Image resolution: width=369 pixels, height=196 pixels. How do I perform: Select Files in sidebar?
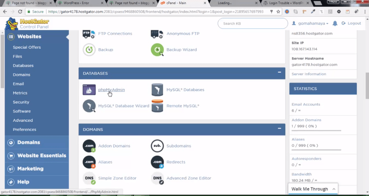[x=17, y=56]
